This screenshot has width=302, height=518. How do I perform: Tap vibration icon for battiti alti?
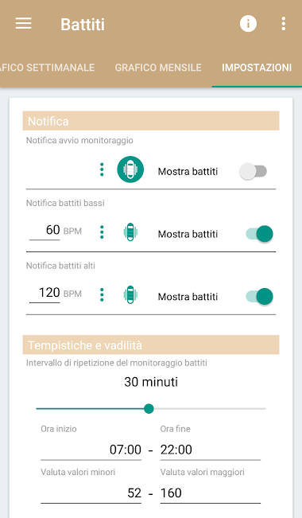click(x=130, y=294)
